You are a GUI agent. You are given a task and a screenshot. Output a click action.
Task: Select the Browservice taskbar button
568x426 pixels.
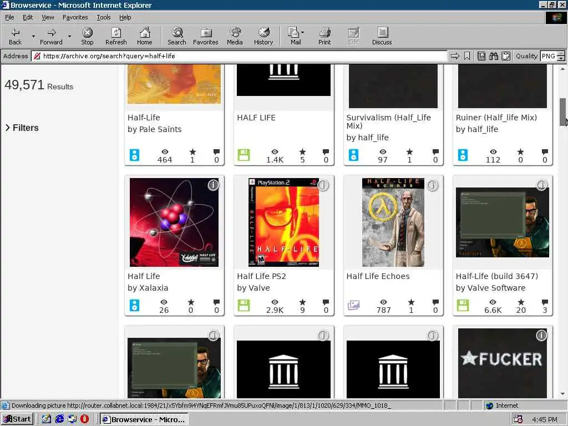point(144,419)
